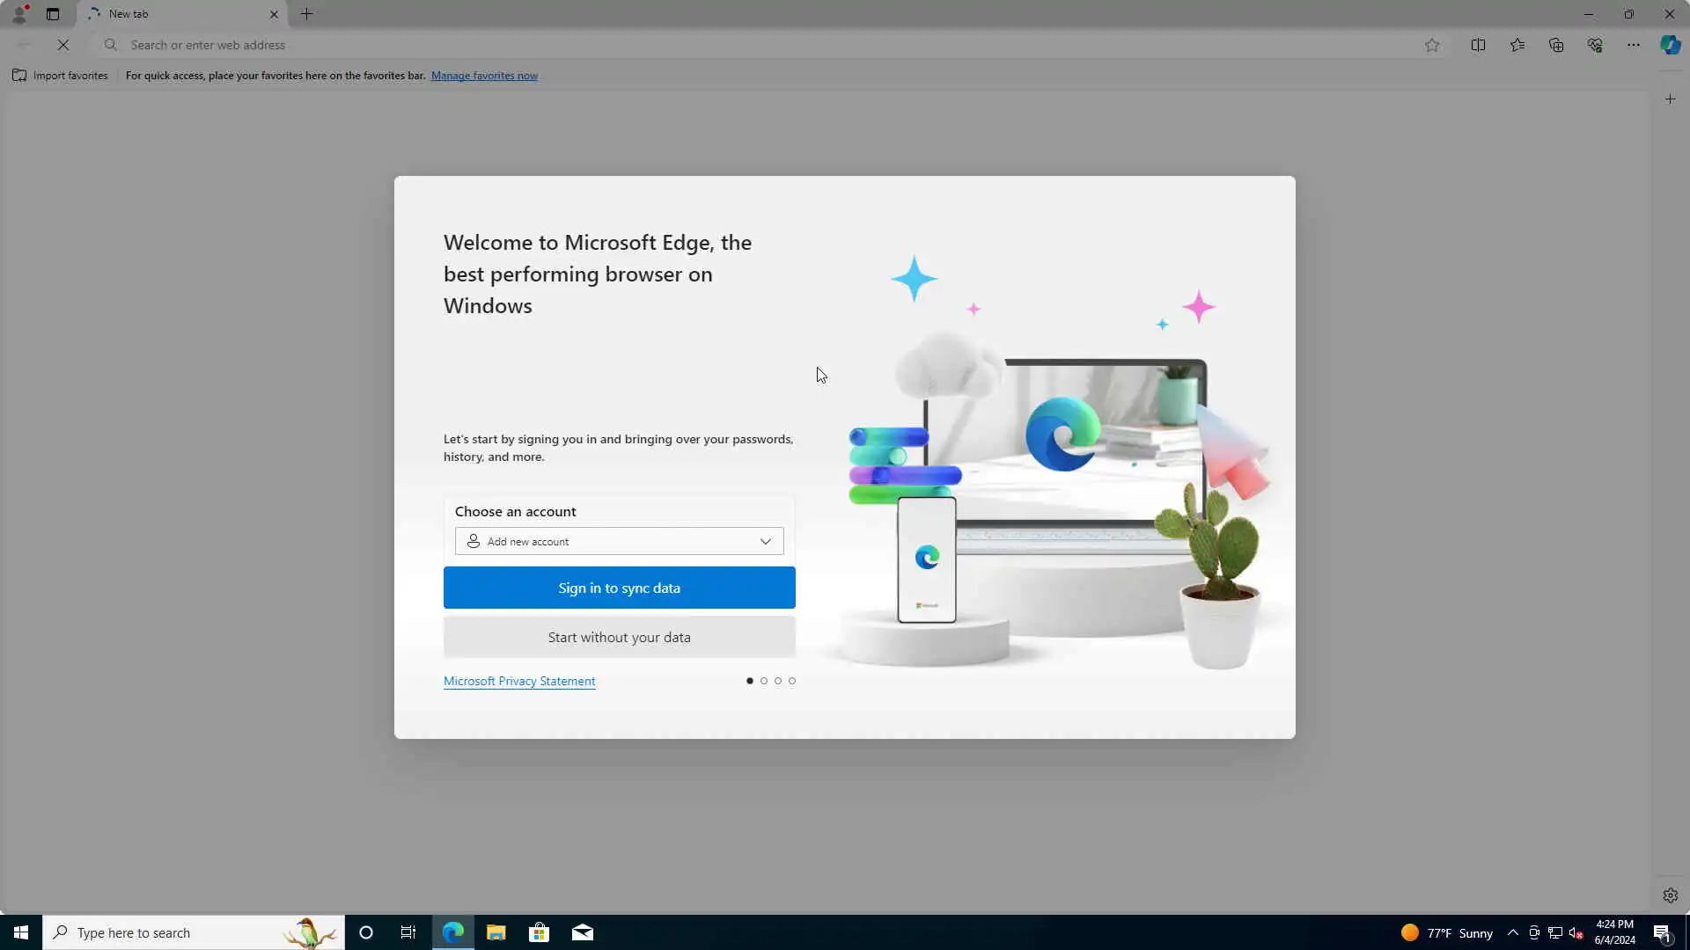Open the Favorites hub icon

1517,45
